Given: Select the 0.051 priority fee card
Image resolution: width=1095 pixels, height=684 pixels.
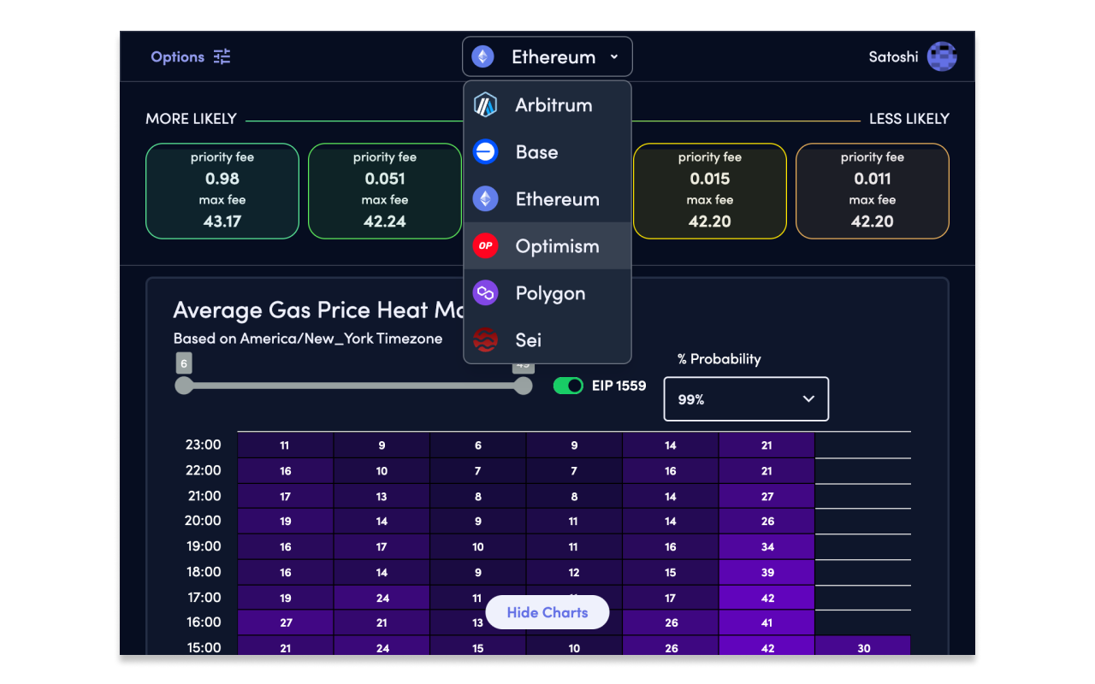Looking at the screenshot, I should pos(385,191).
